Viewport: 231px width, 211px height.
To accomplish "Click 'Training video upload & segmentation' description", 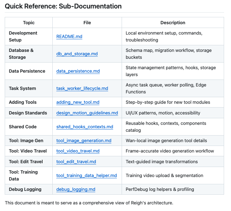I will pyautogui.click(x=164, y=175).
